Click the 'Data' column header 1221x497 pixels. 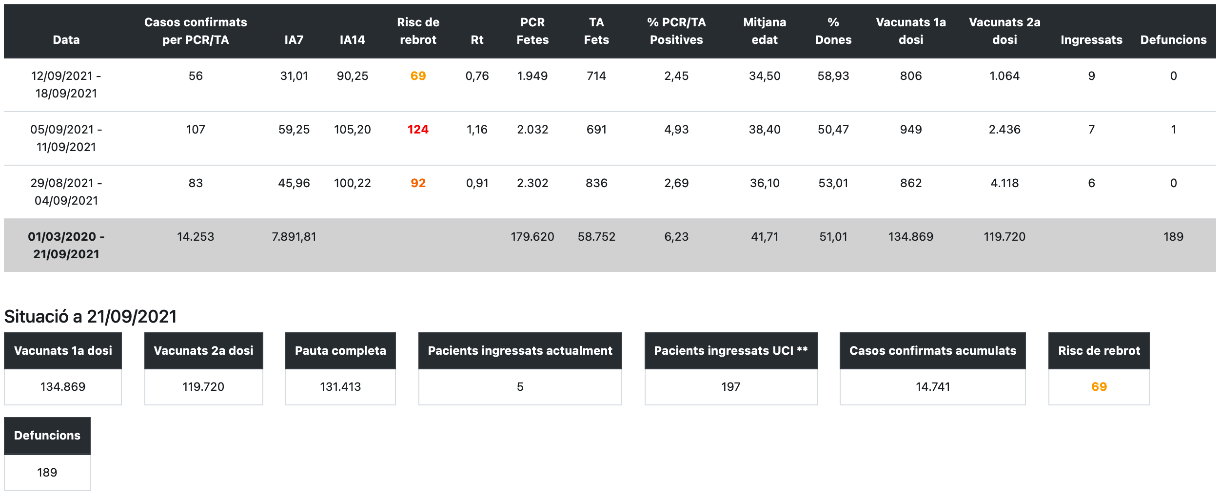click(66, 40)
